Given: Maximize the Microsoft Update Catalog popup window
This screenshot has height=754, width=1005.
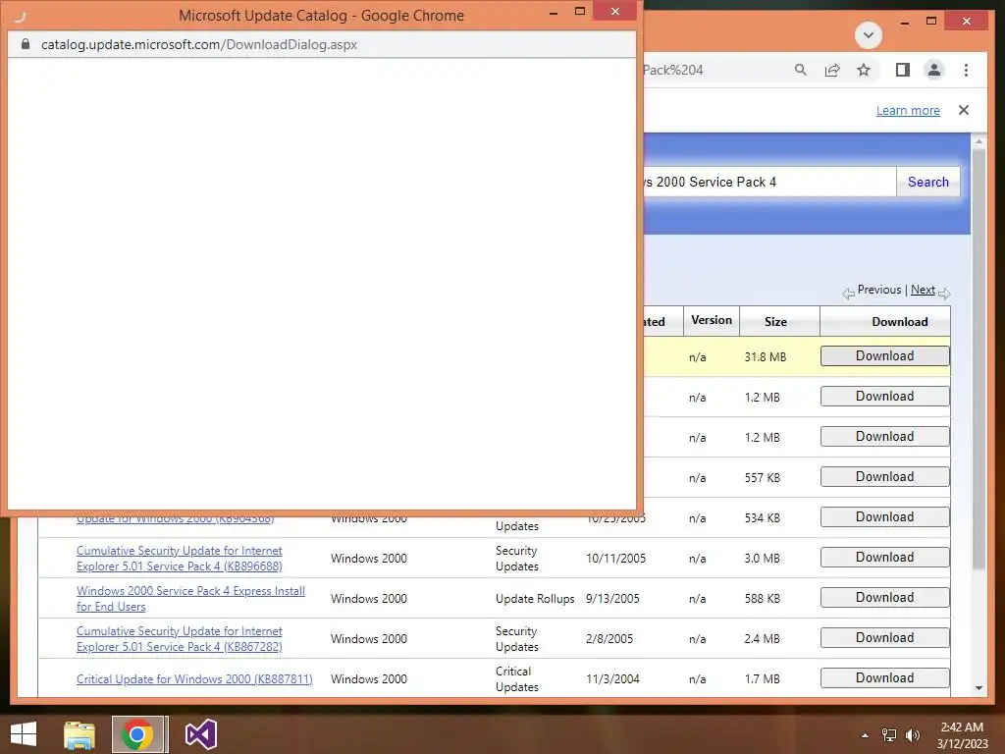Looking at the screenshot, I should tap(580, 11).
